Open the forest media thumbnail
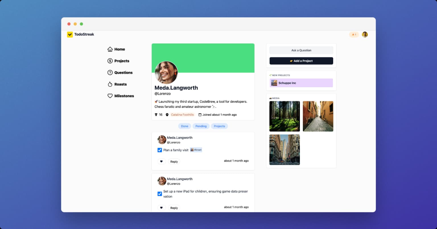Screen dimensions: 437x229 click(285, 116)
